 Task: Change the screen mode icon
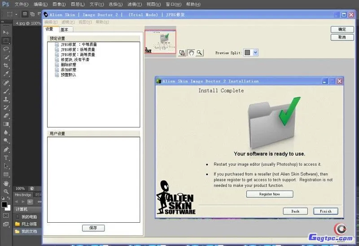pos(6,224)
